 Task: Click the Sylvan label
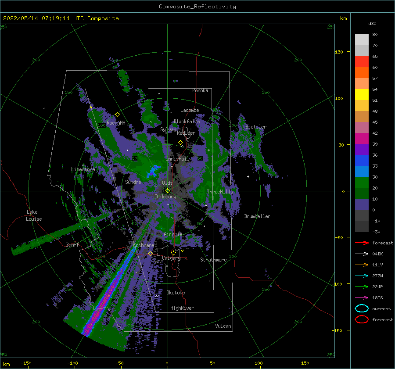coord(168,129)
